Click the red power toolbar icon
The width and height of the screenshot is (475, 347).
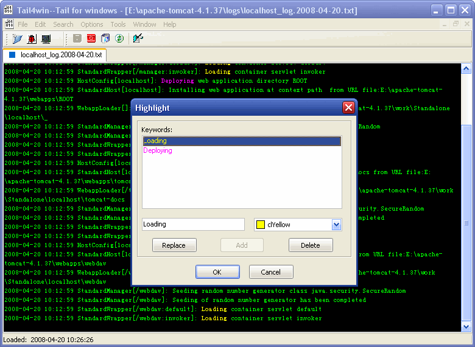click(91, 38)
